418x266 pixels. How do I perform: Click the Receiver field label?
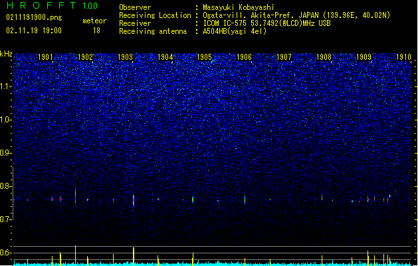click(135, 23)
